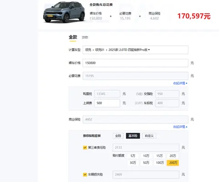Select 50万 compensation amount
Viewport: 219px width, 182px height.
coord(146,163)
